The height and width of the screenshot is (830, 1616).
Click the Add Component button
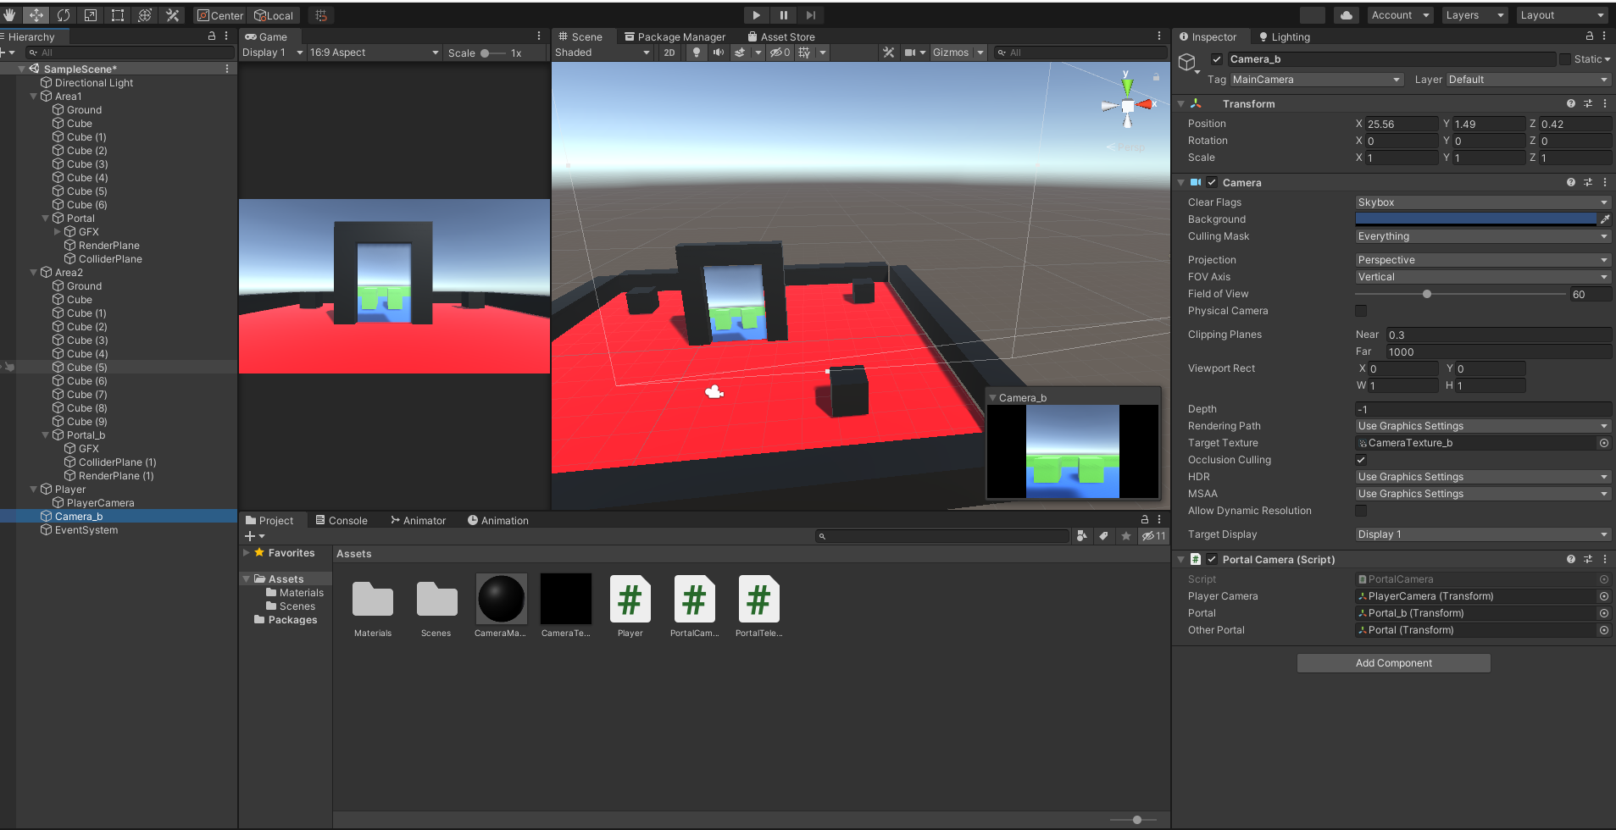pyautogui.click(x=1393, y=662)
